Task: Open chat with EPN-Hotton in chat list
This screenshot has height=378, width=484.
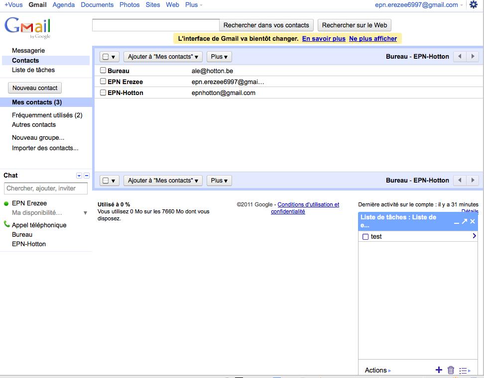Action: (29, 244)
